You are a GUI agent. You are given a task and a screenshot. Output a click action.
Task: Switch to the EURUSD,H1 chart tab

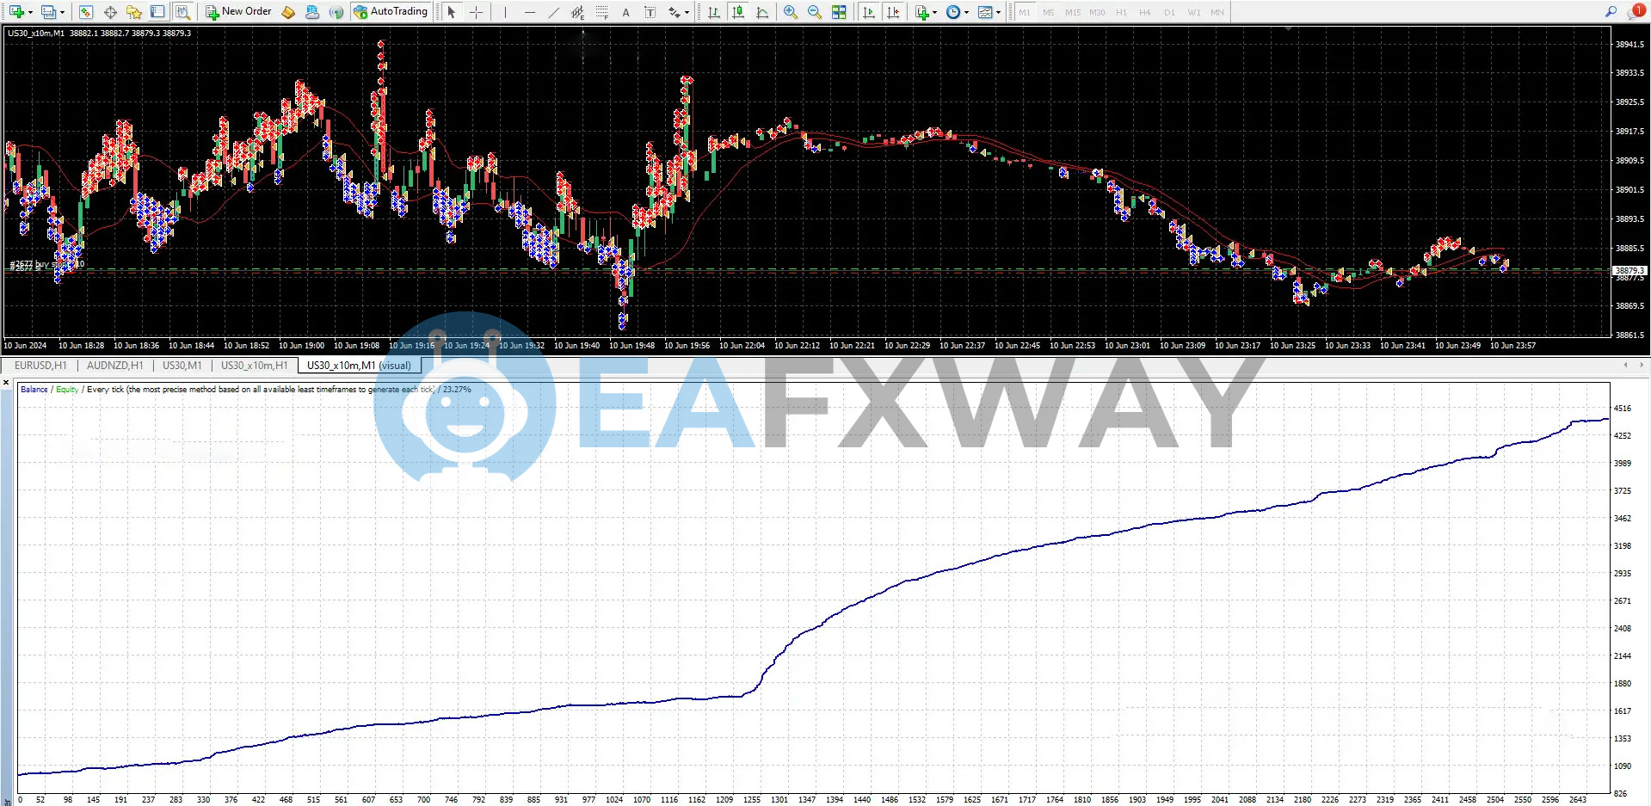40,365
